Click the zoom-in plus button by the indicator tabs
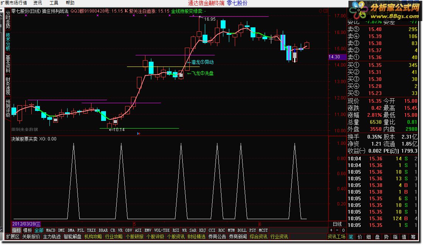This screenshot has height=245, width=423. click(x=331, y=230)
